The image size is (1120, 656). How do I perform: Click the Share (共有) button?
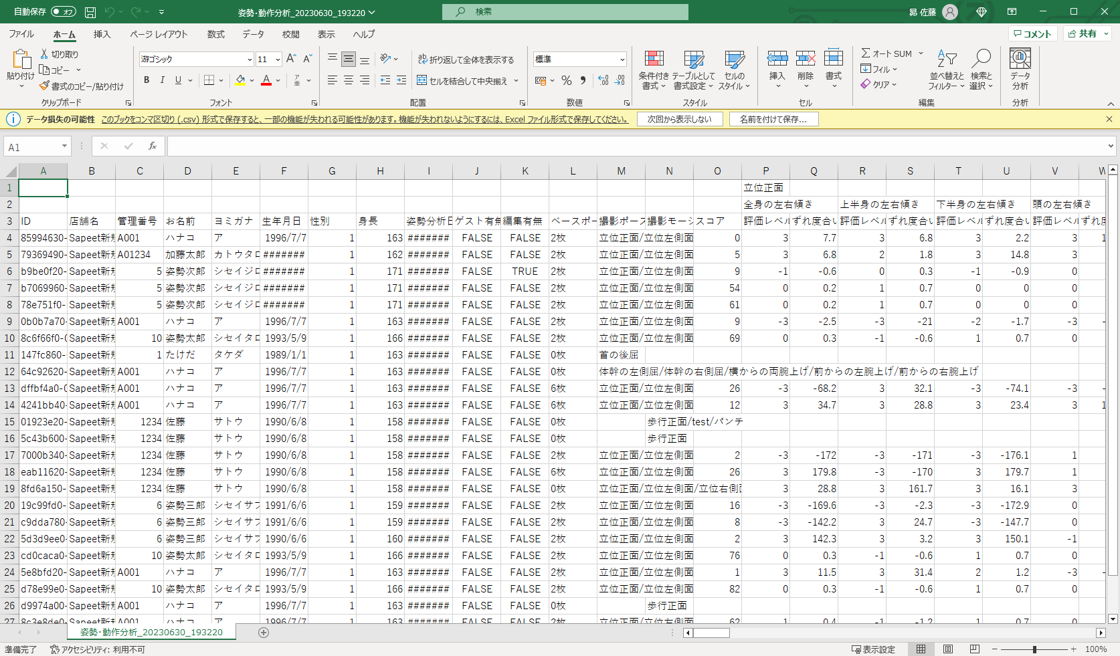[1087, 33]
